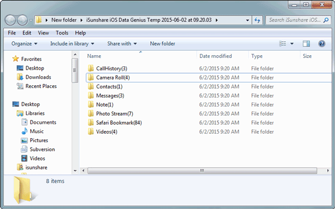
Task: Open isunshare user folder
Action: pyautogui.click(x=36, y=167)
